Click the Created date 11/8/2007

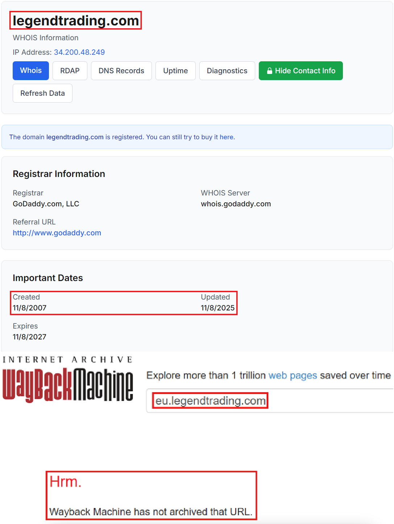coord(29,308)
